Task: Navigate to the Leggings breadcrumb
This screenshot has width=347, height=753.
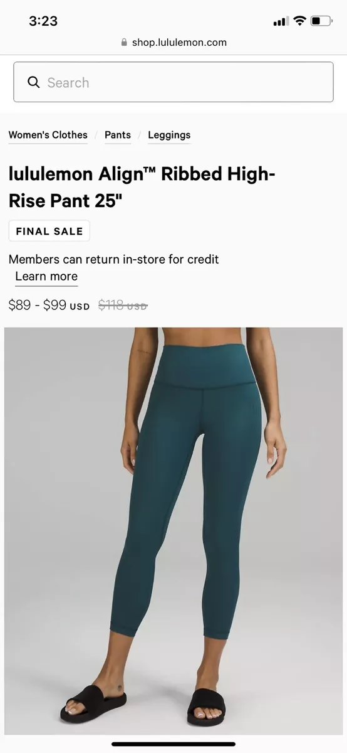Action: [x=169, y=135]
